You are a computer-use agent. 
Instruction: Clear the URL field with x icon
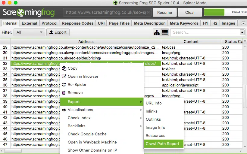tap(148, 12)
